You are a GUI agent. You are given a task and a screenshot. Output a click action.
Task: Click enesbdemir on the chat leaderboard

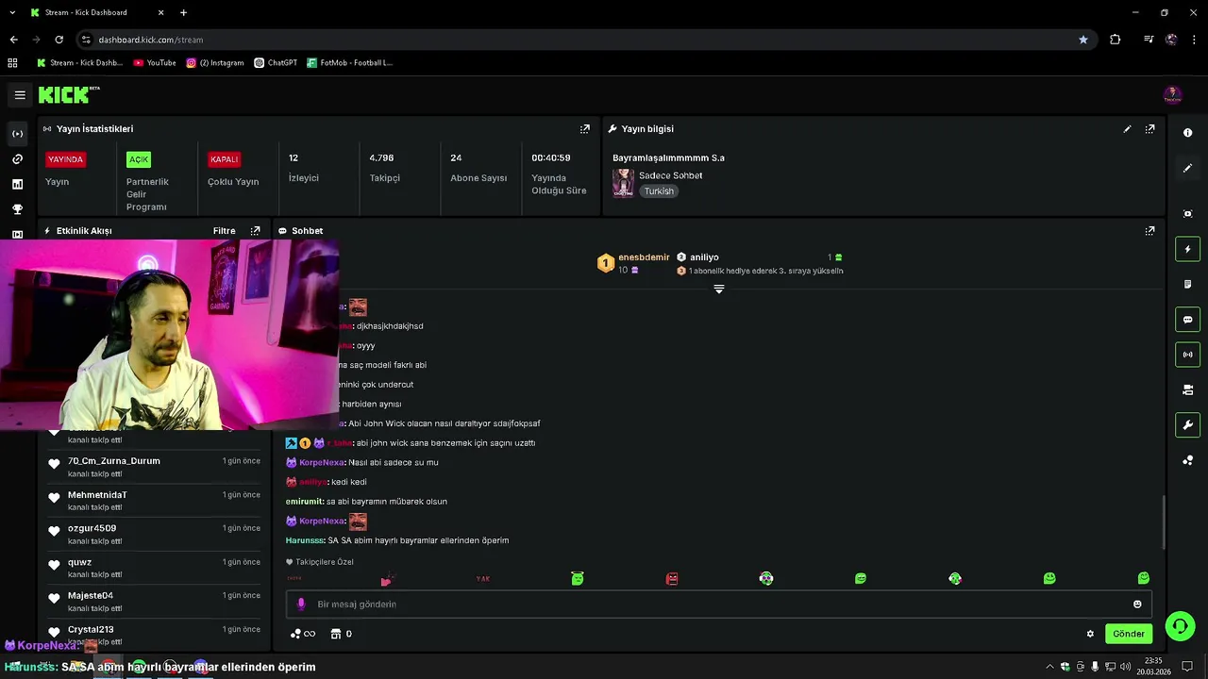pos(644,257)
